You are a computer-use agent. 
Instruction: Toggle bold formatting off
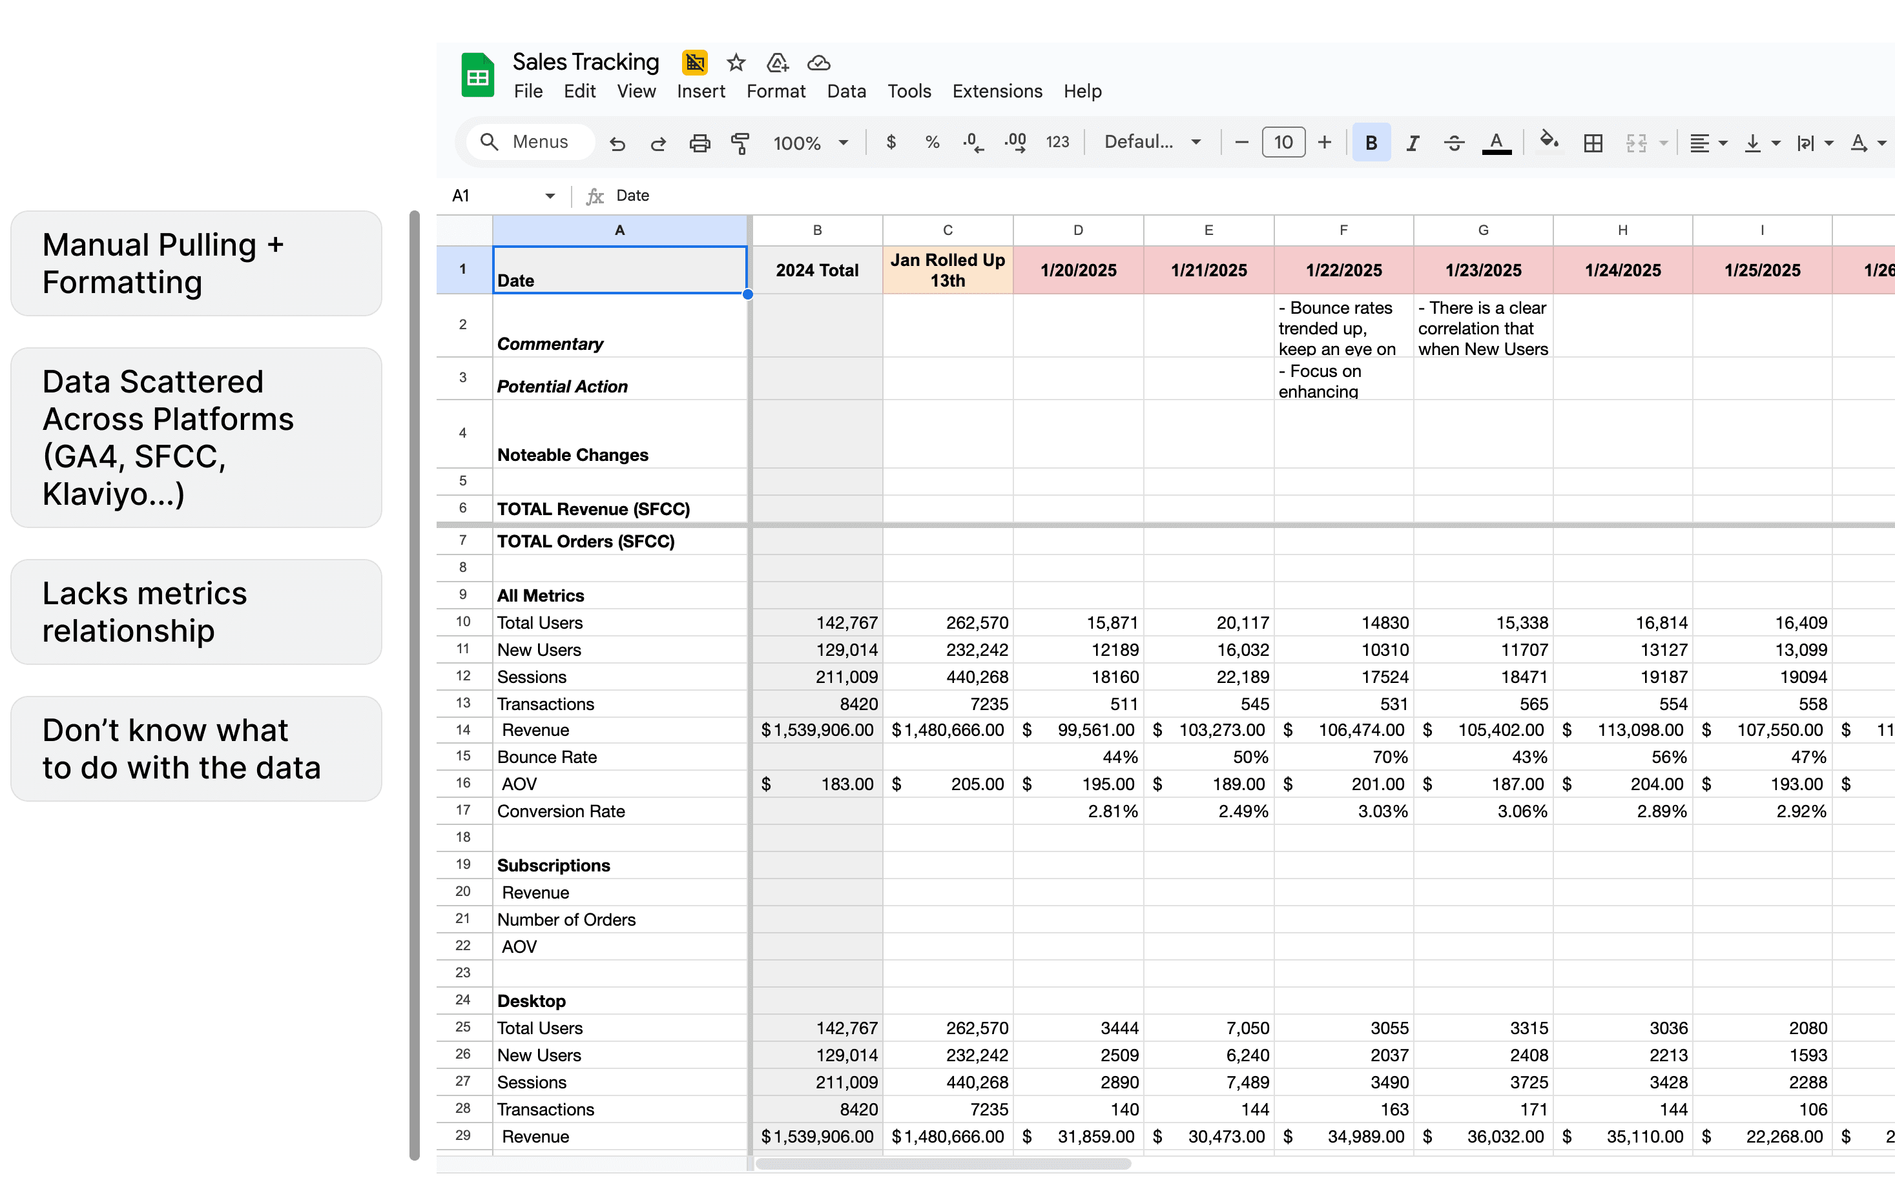(1371, 142)
